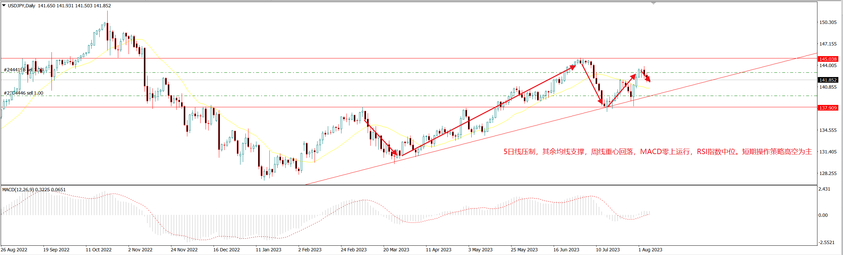Click the black 141.852 current price tag
The width and height of the screenshot is (843, 255).
click(x=828, y=80)
